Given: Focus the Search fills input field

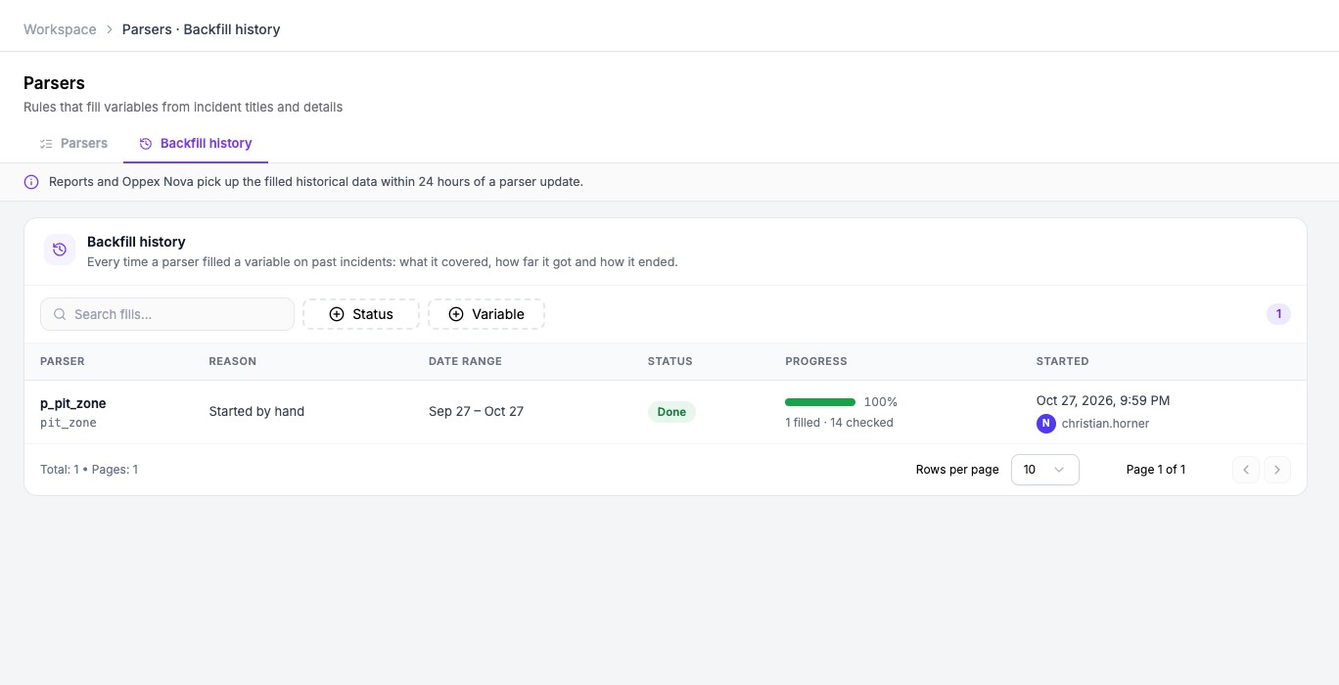Looking at the screenshot, I should [x=167, y=314].
